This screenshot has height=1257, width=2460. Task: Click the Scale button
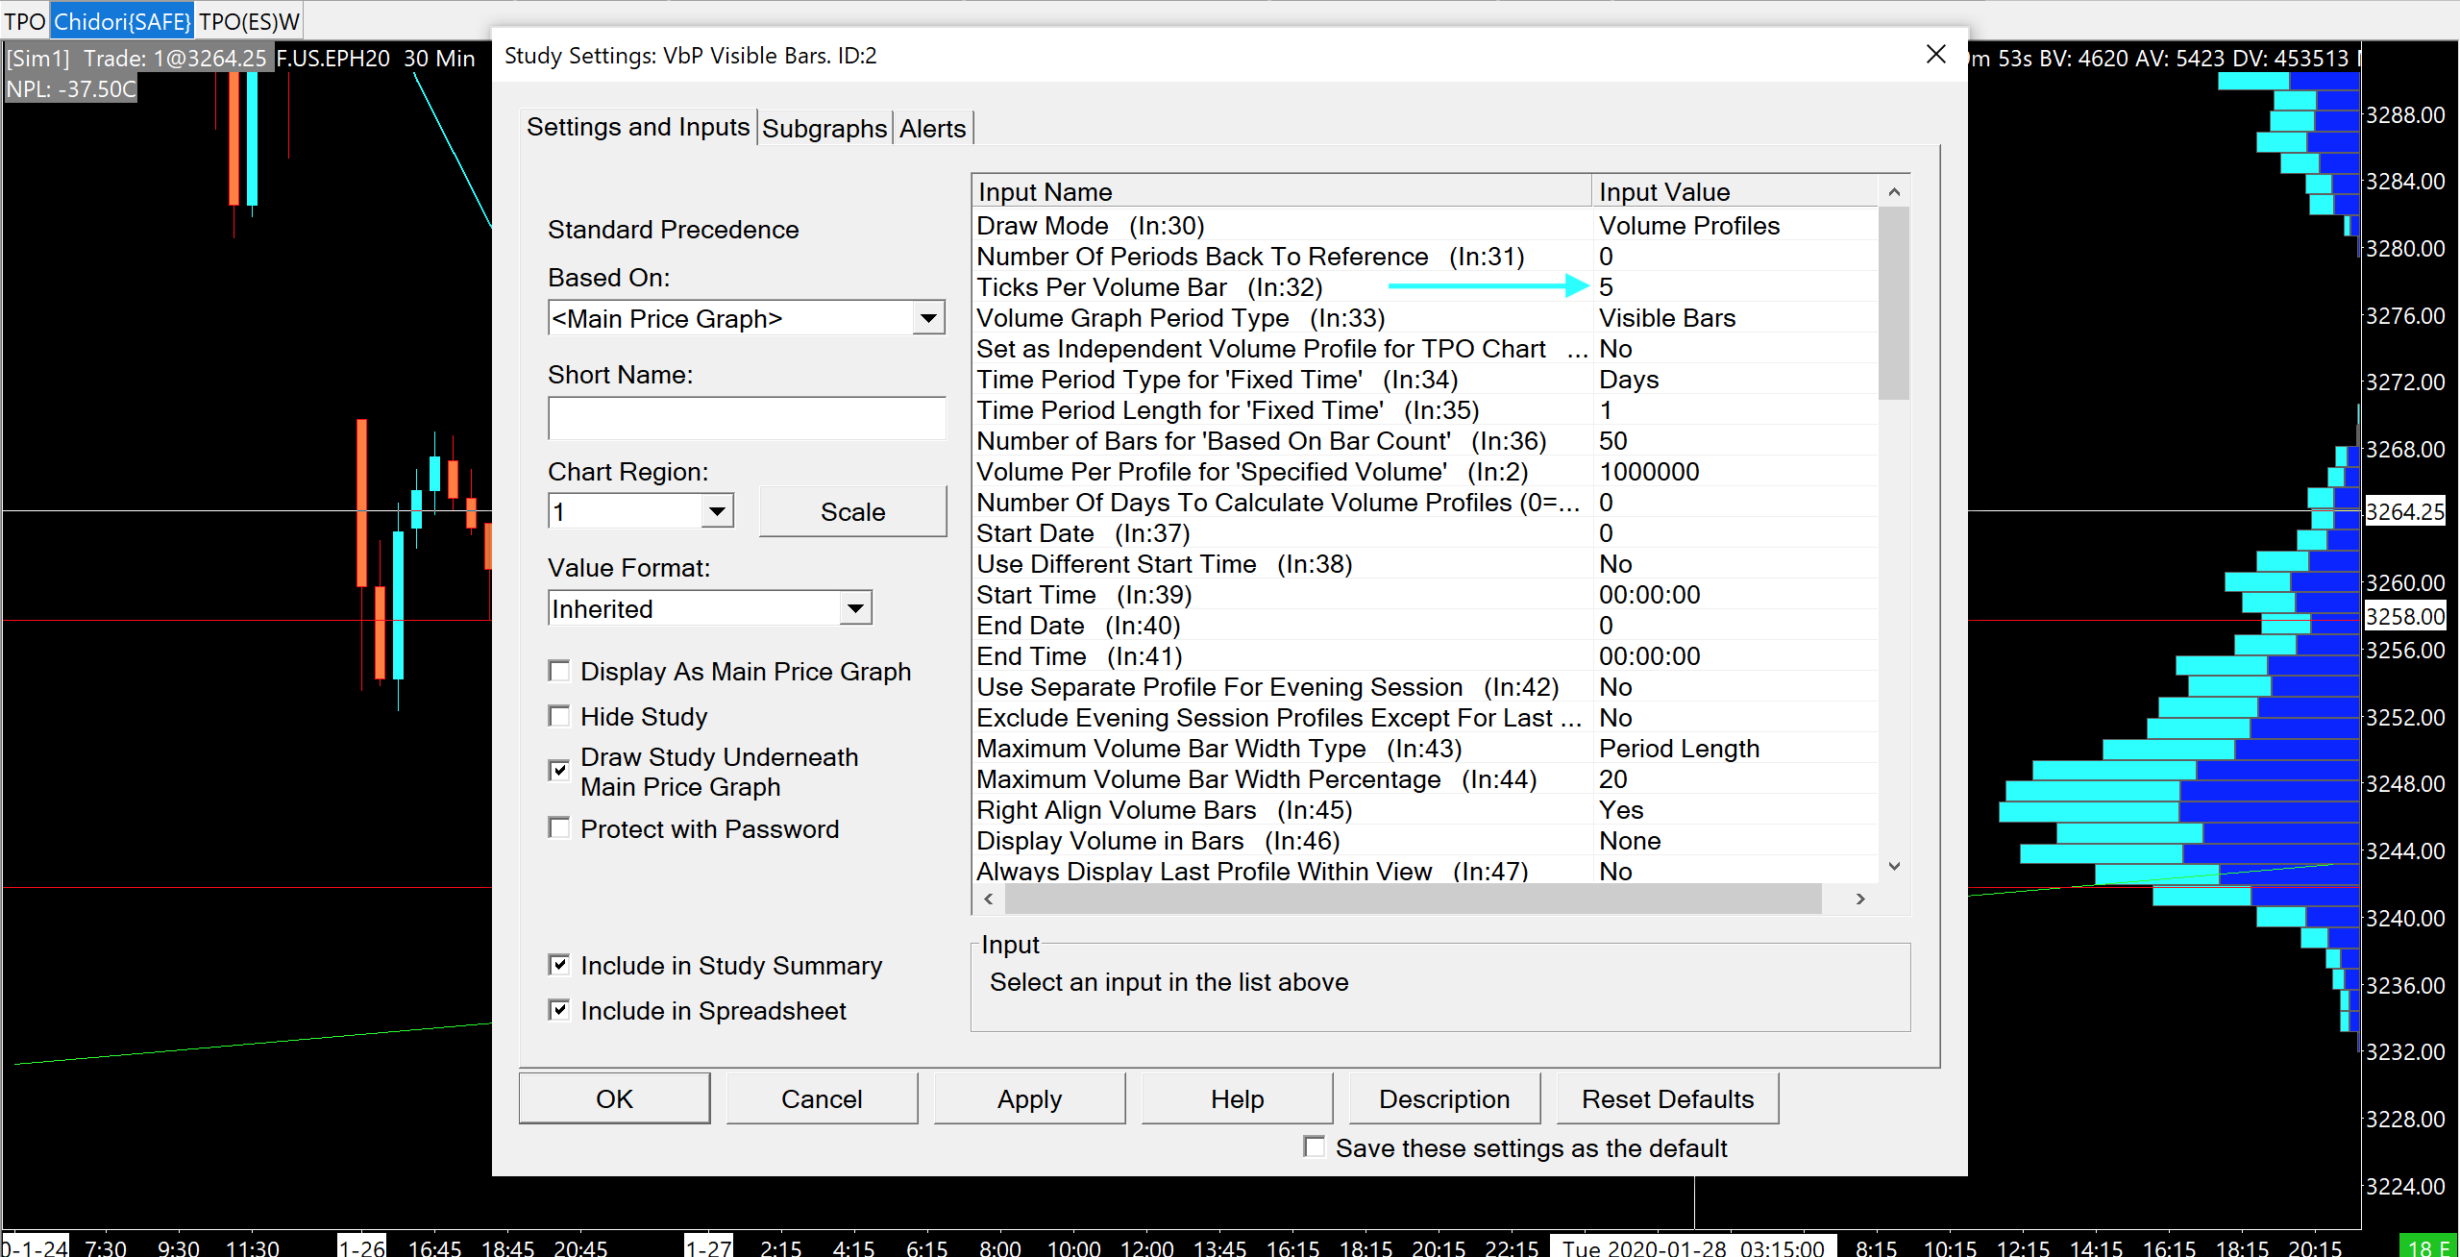pyautogui.click(x=852, y=511)
